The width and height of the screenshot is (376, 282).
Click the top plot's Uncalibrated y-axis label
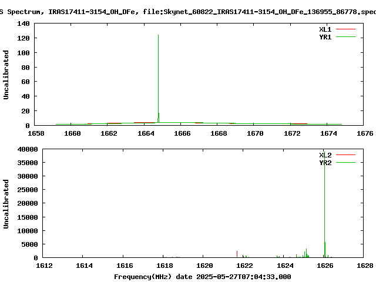(x=6, y=75)
